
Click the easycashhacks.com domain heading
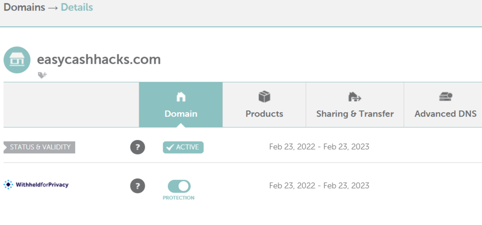click(99, 59)
